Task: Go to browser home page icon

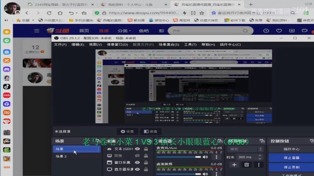Action: click(x=60, y=13)
